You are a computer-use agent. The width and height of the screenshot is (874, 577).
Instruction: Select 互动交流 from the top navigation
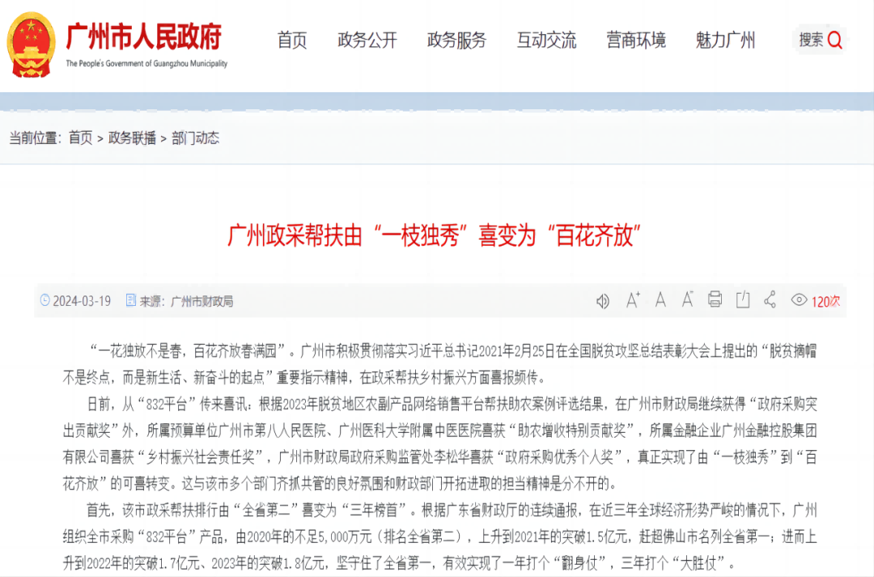(546, 40)
